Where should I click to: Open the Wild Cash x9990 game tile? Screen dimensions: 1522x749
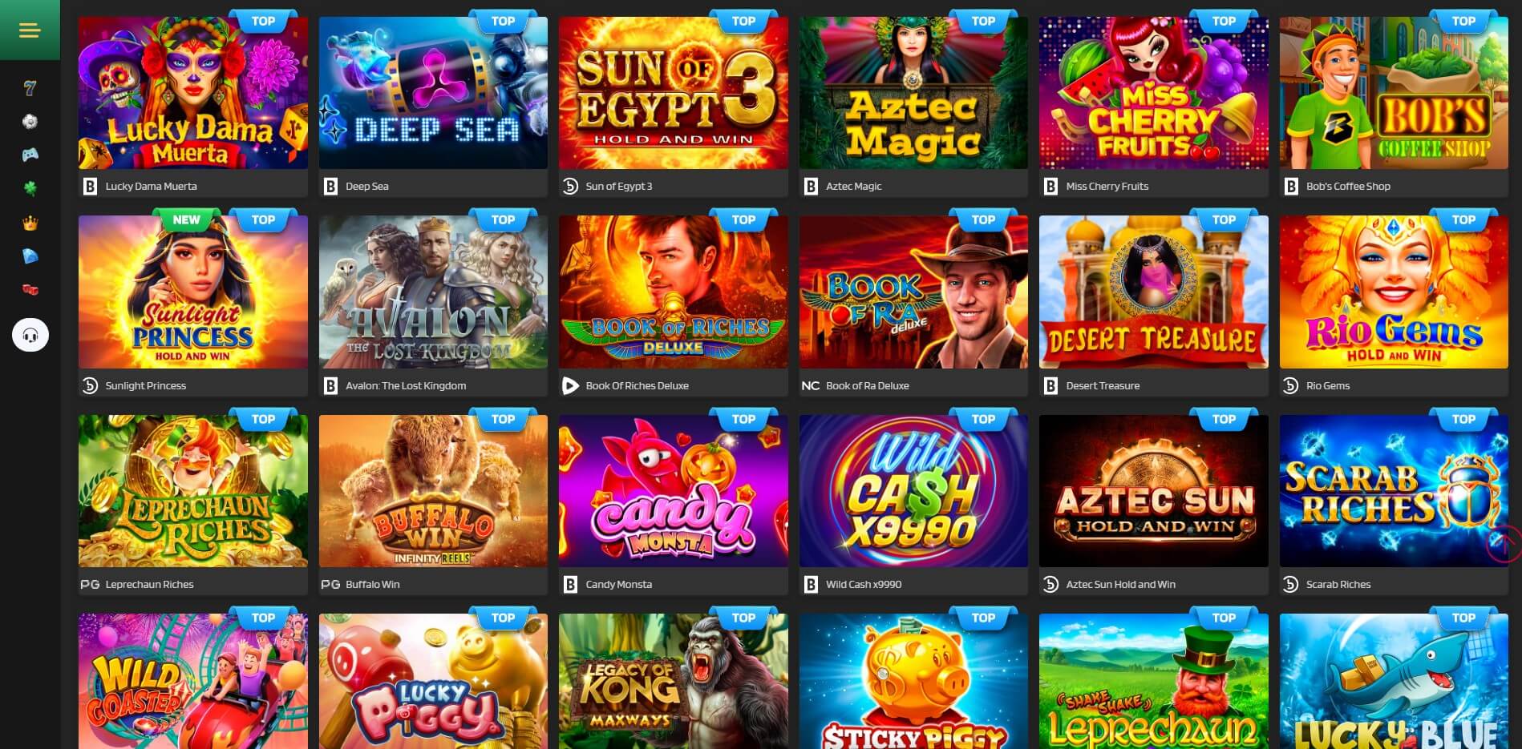913,491
